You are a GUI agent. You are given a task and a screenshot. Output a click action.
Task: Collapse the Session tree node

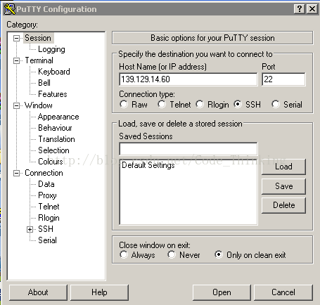pyautogui.click(x=16, y=38)
